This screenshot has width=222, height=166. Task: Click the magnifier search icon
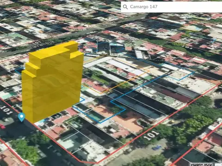[x=125, y=7]
